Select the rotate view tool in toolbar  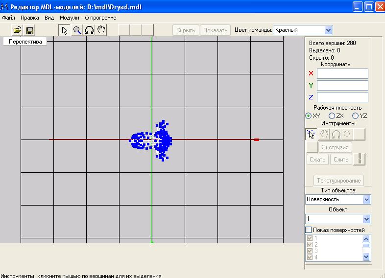pos(89,30)
